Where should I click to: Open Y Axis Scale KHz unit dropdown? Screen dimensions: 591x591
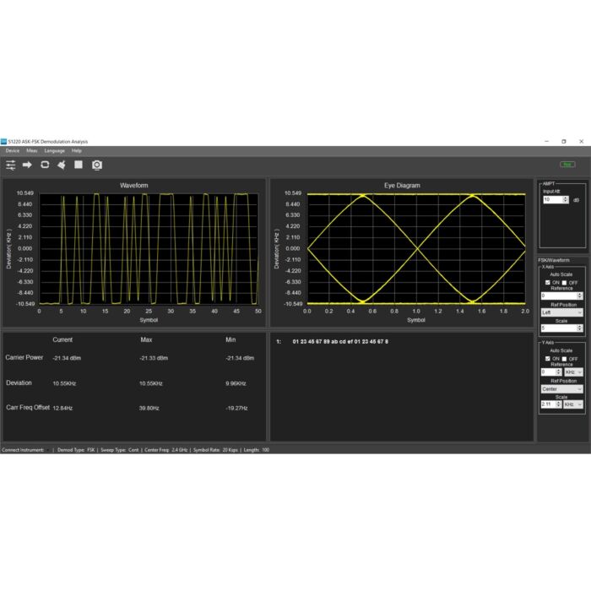(574, 404)
